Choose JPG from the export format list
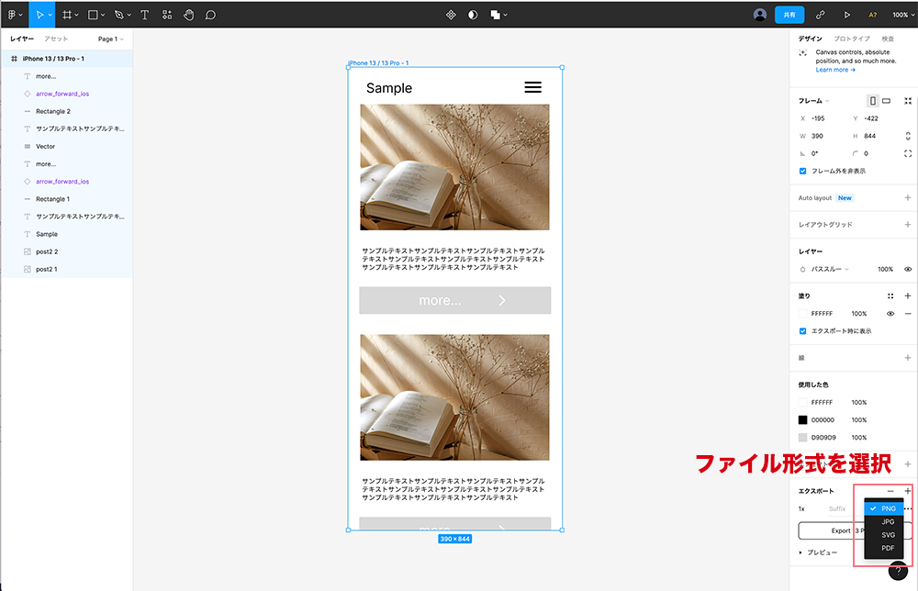The height and width of the screenshot is (591, 918). point(887,521)
